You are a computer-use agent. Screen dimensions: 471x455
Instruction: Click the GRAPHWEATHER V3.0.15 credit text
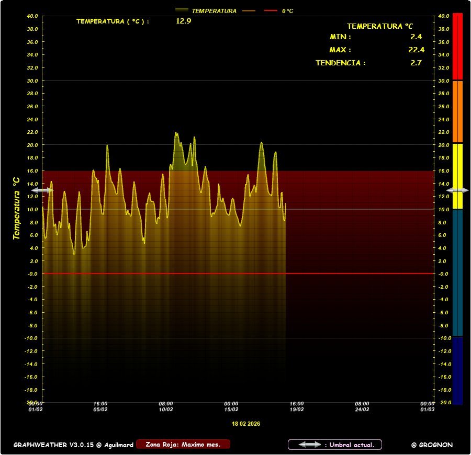(x=73, y=445)
